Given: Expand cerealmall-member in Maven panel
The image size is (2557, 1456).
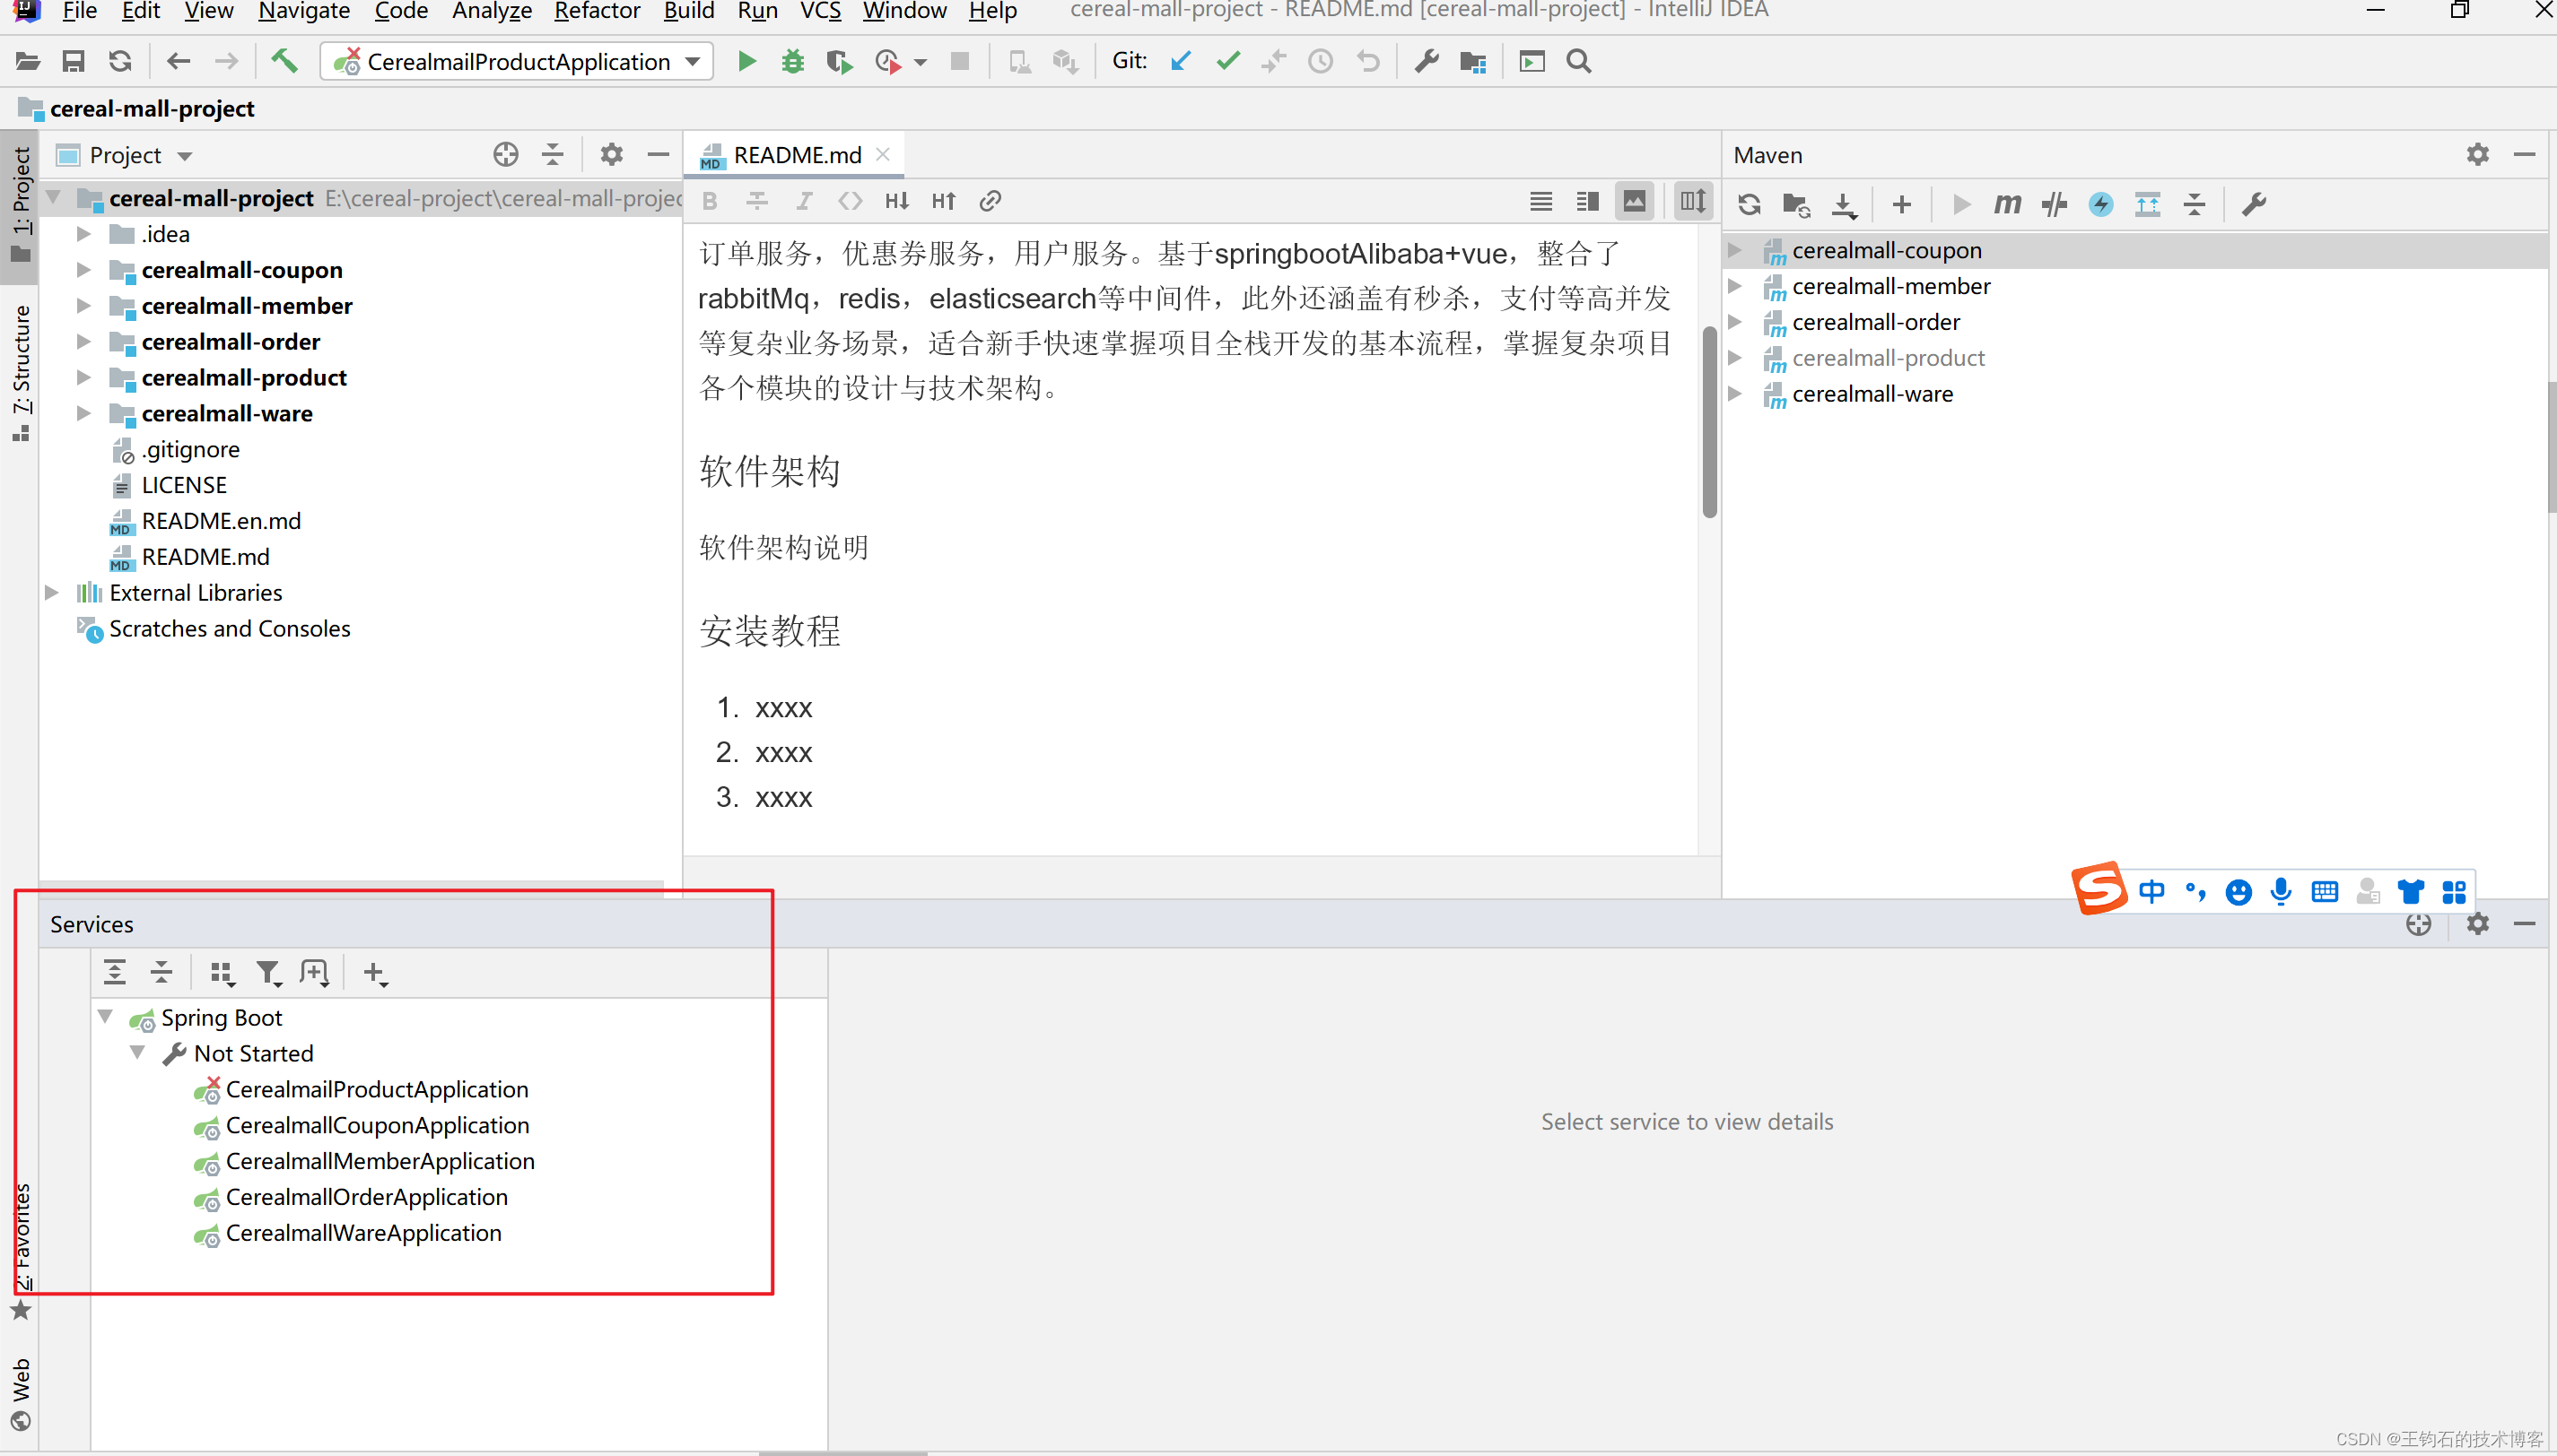Looking at the screenshot, I should pyautogui.click(x=1736, y=287).
